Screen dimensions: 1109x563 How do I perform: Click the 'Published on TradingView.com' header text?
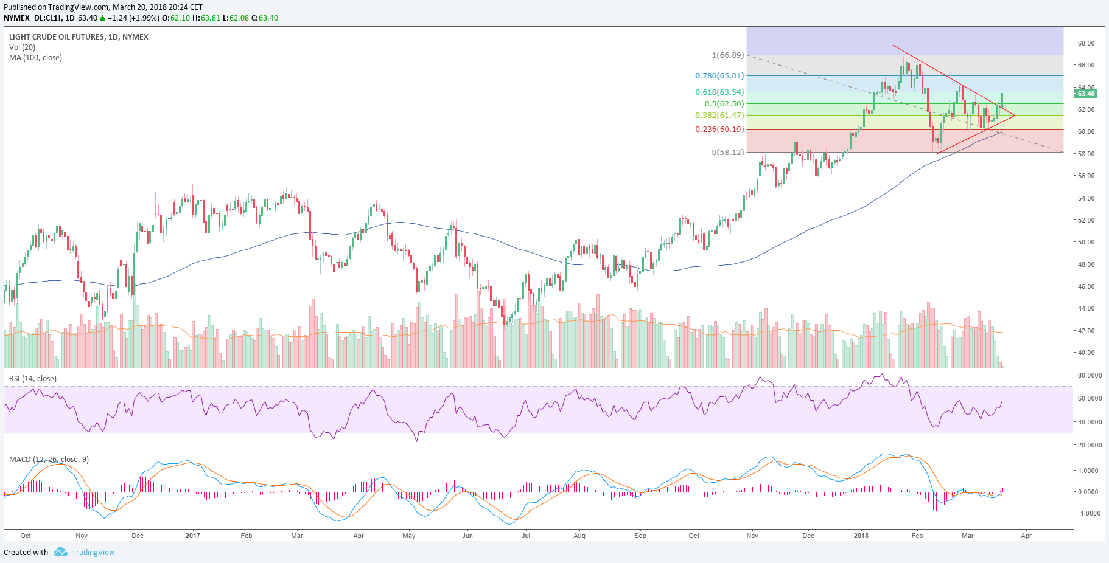tap(56, 7)
